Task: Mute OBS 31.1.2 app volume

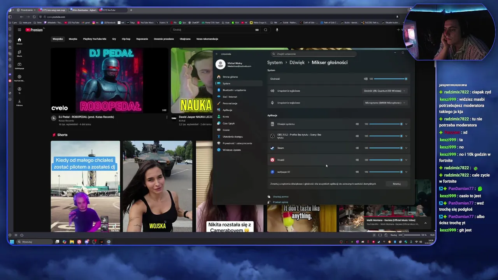Action: click(357, 136)
